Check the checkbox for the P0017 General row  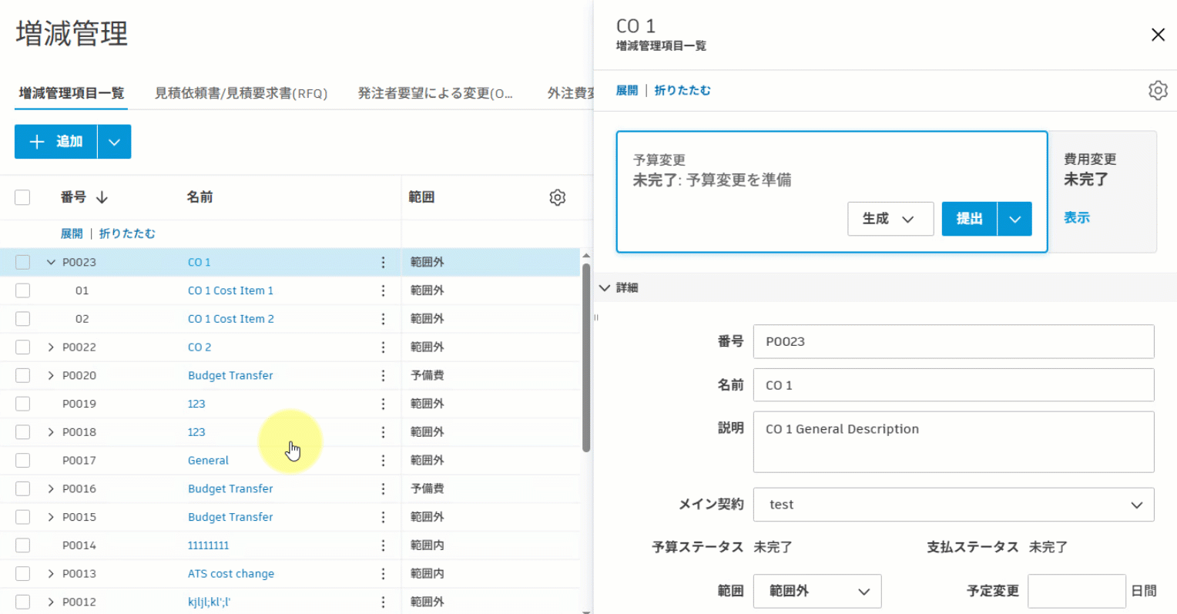tap(22, 460)
